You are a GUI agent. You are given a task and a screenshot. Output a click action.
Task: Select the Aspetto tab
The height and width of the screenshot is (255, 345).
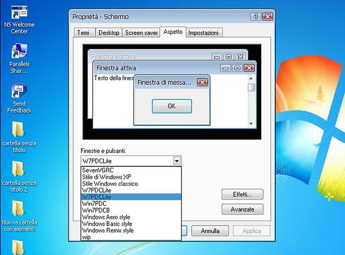click(173, 32)
